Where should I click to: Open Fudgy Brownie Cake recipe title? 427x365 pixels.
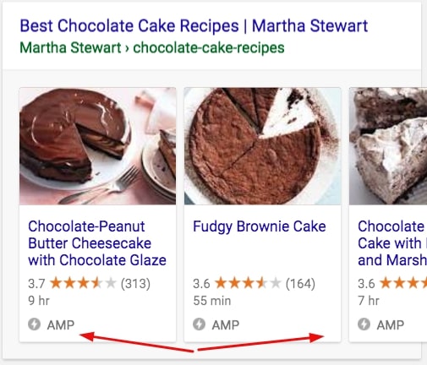260,226
